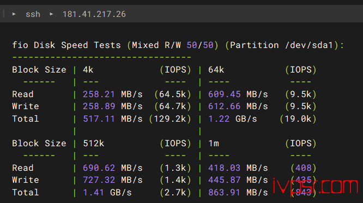Image resolution: width=363 pixels, height=203 pixels.
Task: Click the 727.32 write speed value
Action: (99, 180)
